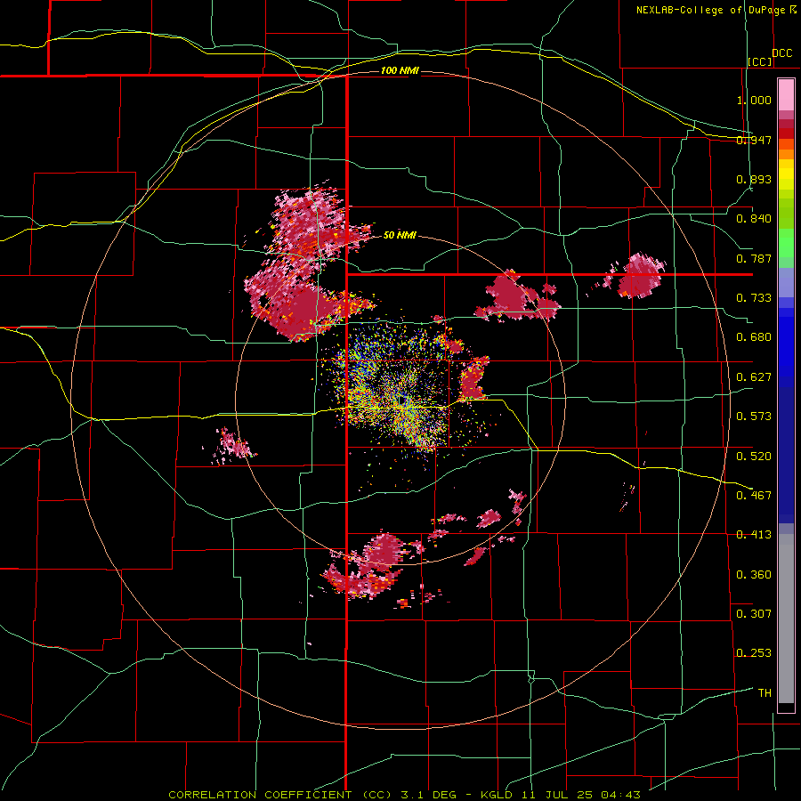Click the Correlation Coefficient caption at the bottom
801x801 pixels.
point(404,795)
